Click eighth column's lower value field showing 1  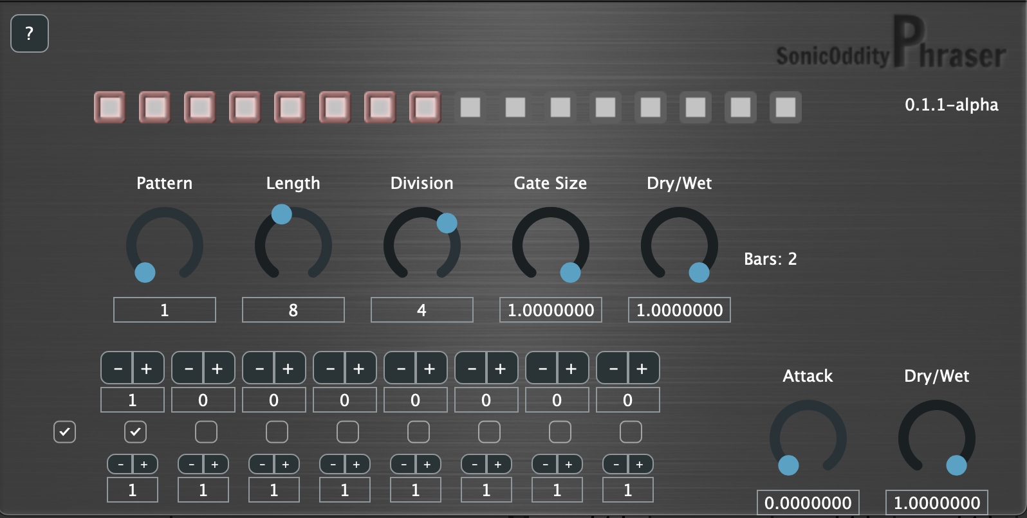tap(628, 490)
